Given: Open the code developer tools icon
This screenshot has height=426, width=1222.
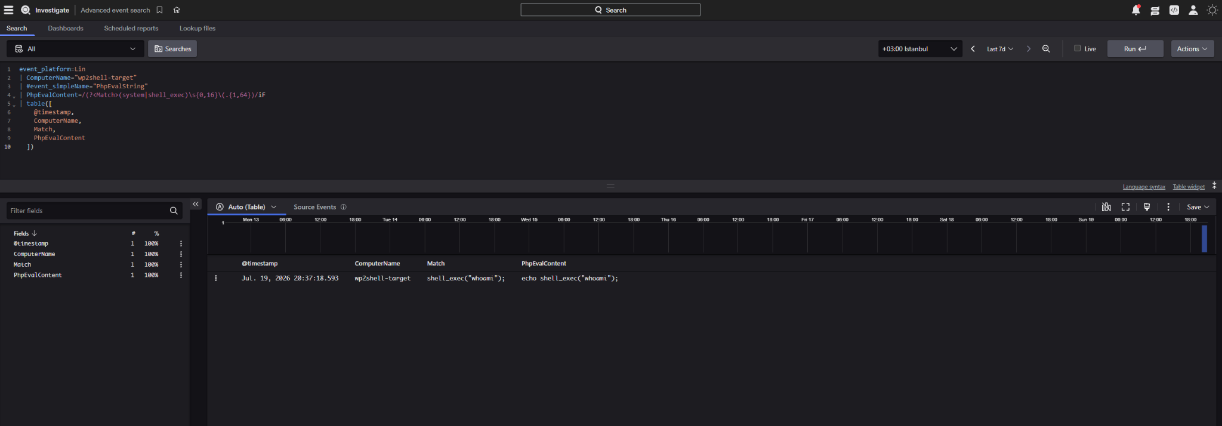Looking at the screenshot, I should coord(1174,10).
